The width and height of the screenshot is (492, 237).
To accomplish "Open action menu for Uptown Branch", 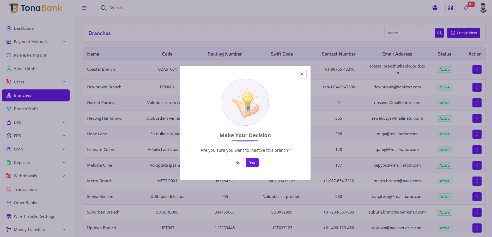I will point(477,228).
